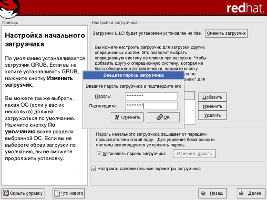Click the label Подтвердите:
The height and width of the screenshot is (200, 267).
[x=103, y=106]
